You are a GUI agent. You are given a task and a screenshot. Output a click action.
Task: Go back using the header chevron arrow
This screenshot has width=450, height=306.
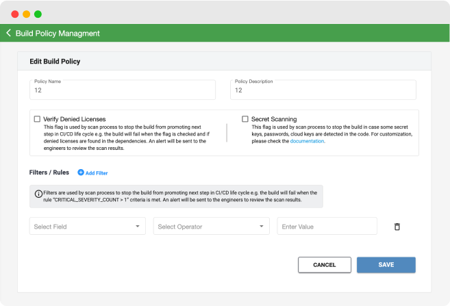(x=9, y=33)
